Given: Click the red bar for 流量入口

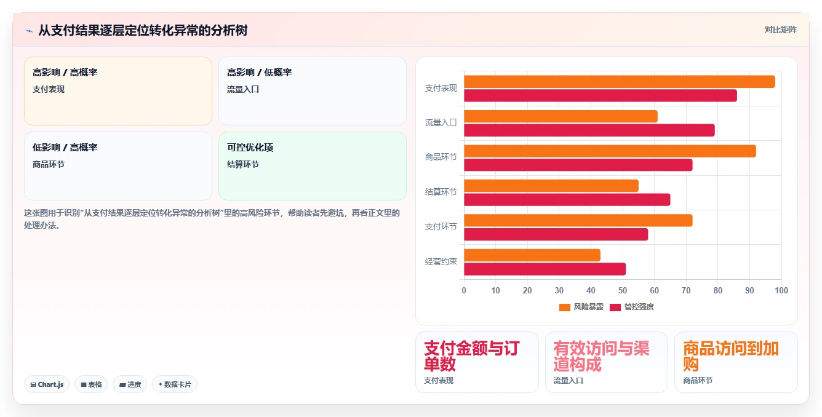Looking at the screenshot, I should (589, 130).
